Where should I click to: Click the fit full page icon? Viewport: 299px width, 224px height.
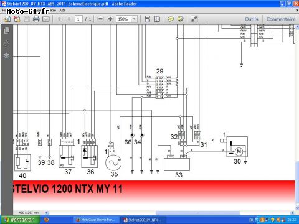pos(158,19)
